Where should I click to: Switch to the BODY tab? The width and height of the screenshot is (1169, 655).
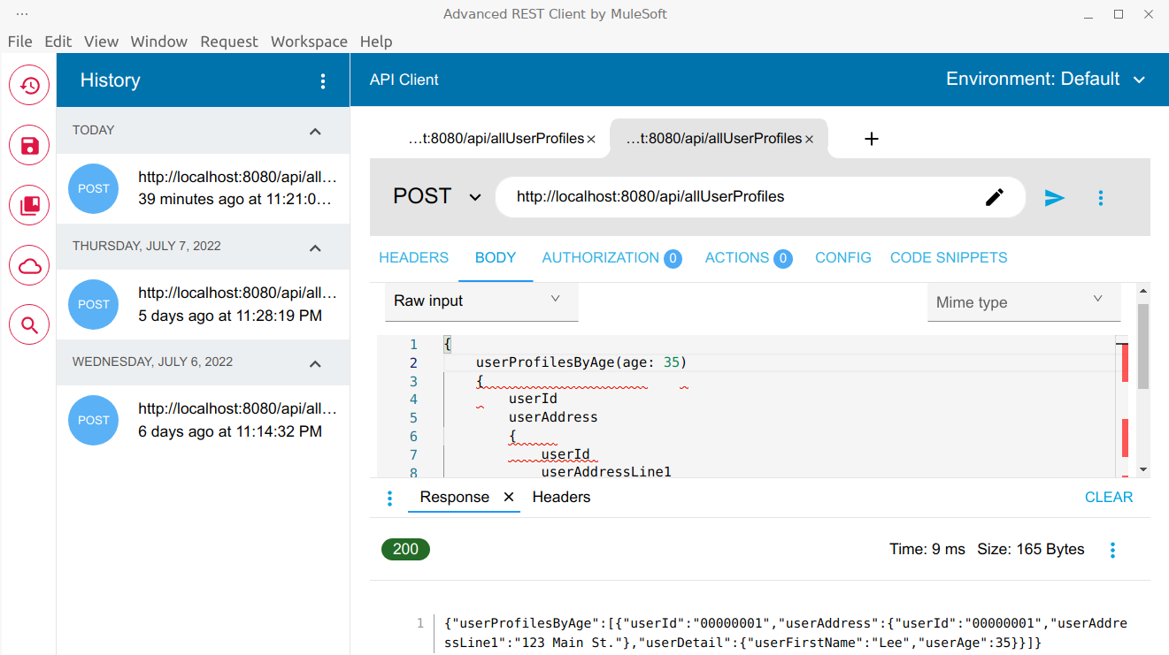[496, 258]
